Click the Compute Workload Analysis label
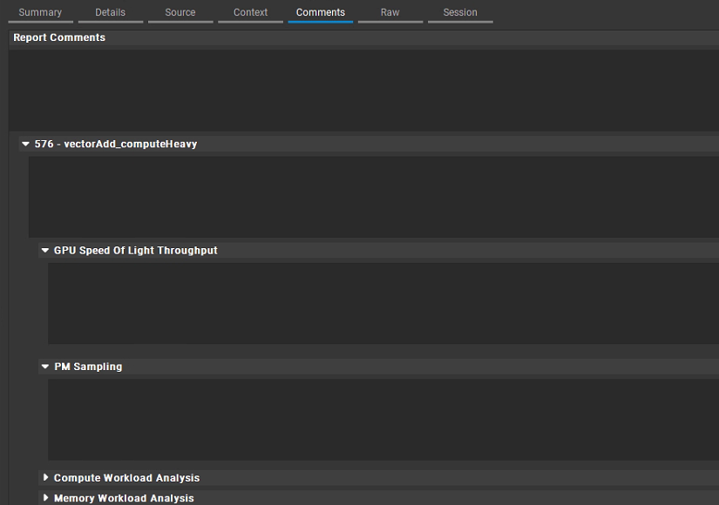The image size is (719, 505). pyautogui.click(x=126, y=478)
